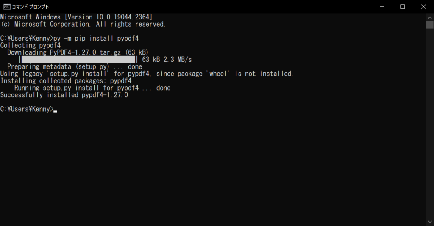
Task: Click the "PyPDF4-1.27.0.tar.gz" filename text
Action: 85,52
